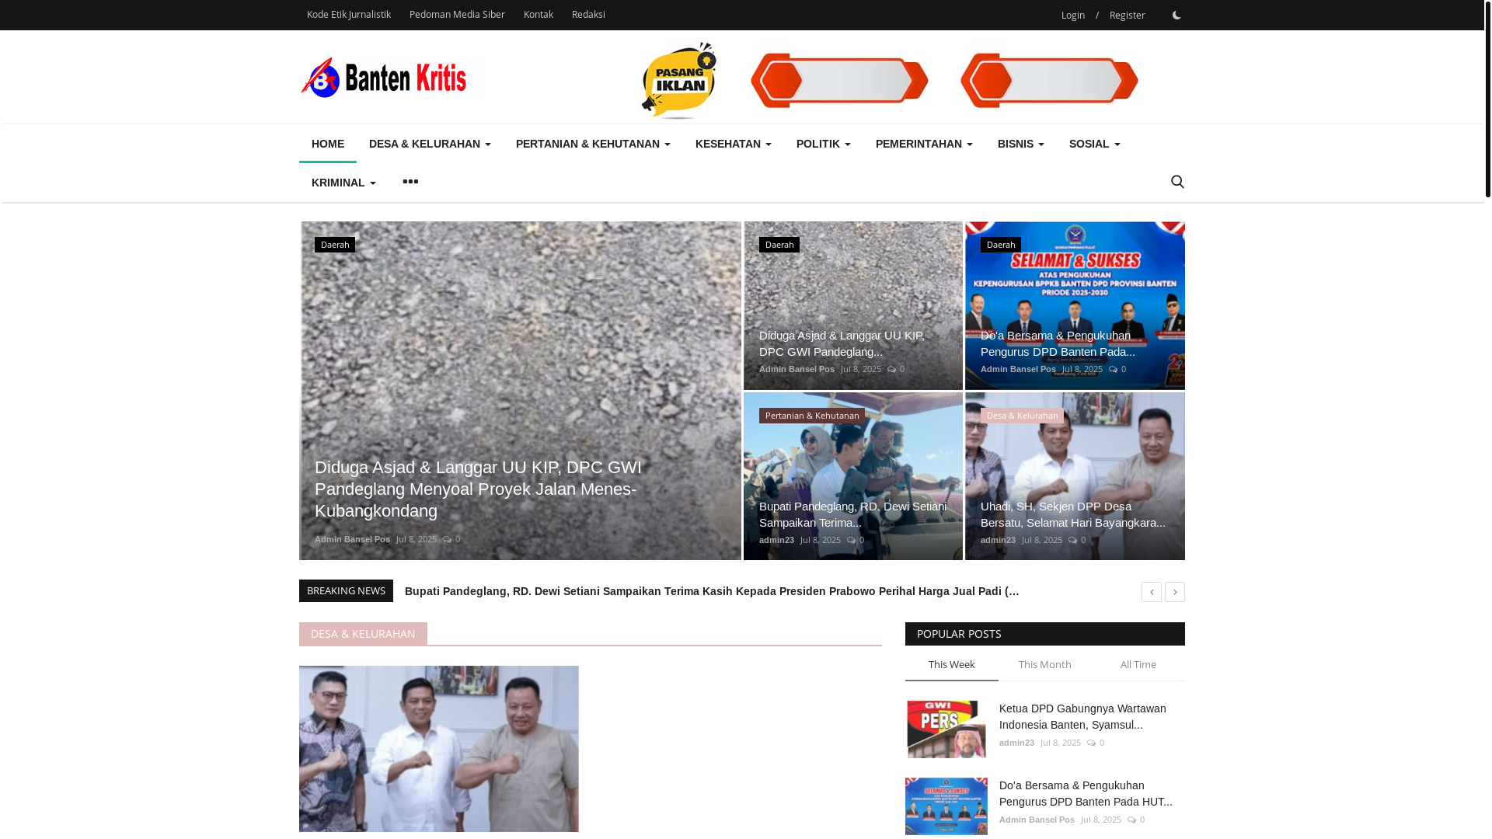The image size is (1492, 839).
Task: Open Admin Bansel Pos author on main story
Action: [x=352, y=539]
